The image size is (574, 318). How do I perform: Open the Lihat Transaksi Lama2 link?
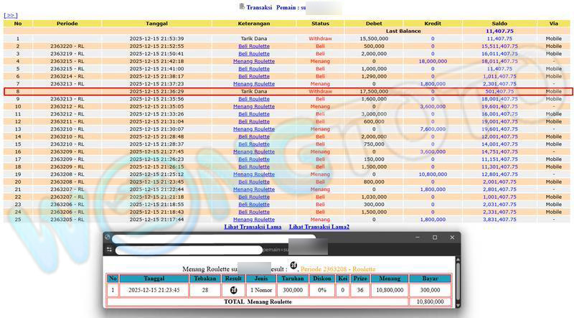point(319,227)
